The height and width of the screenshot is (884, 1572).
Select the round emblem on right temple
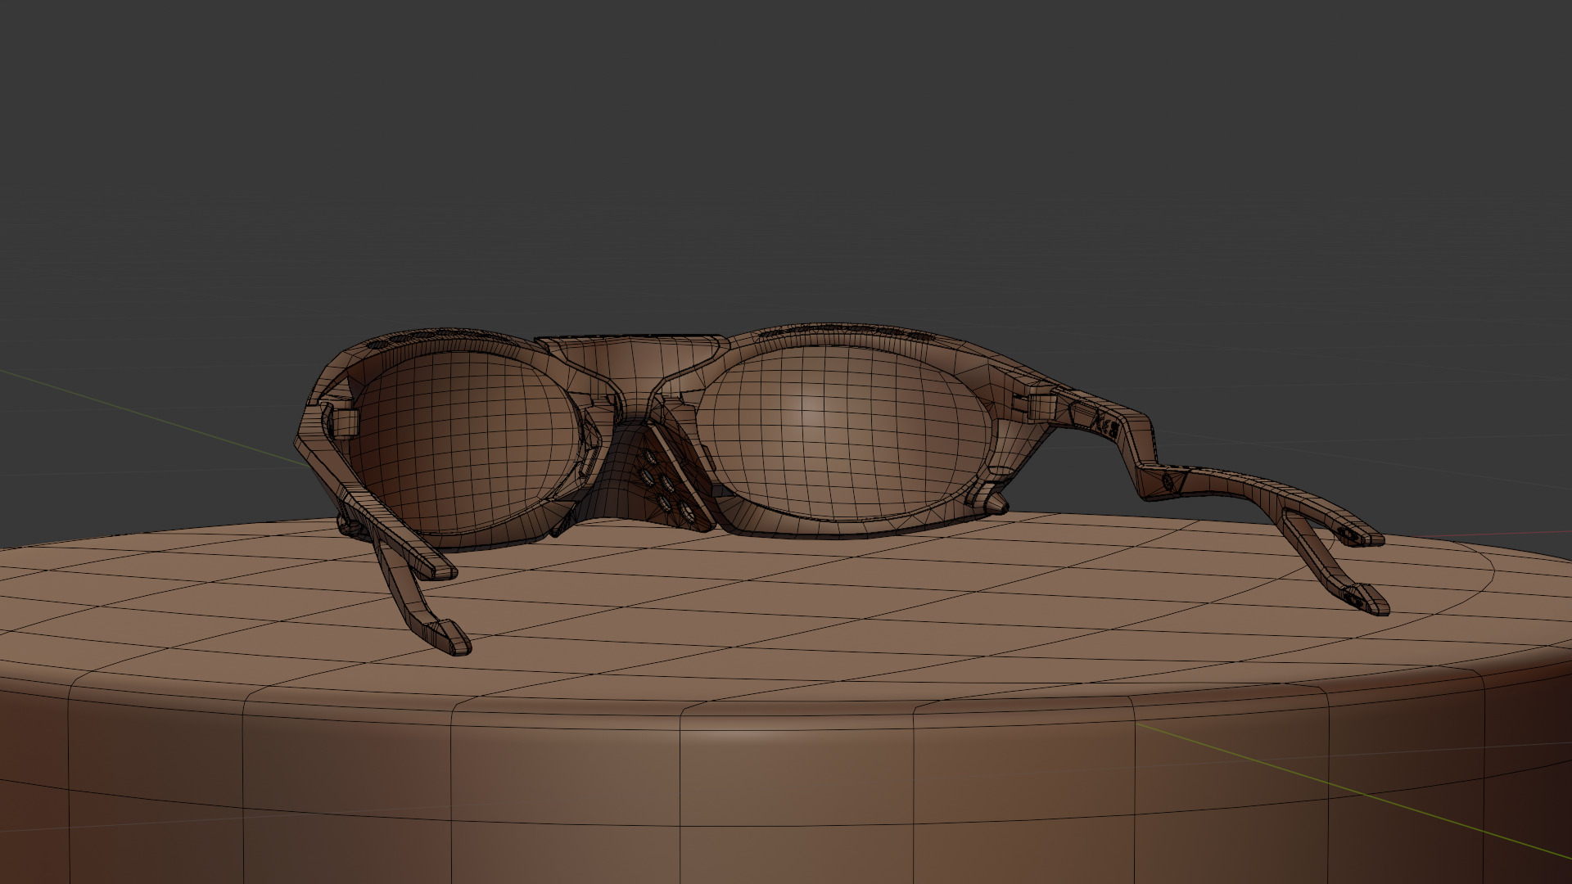(1167, 483)
